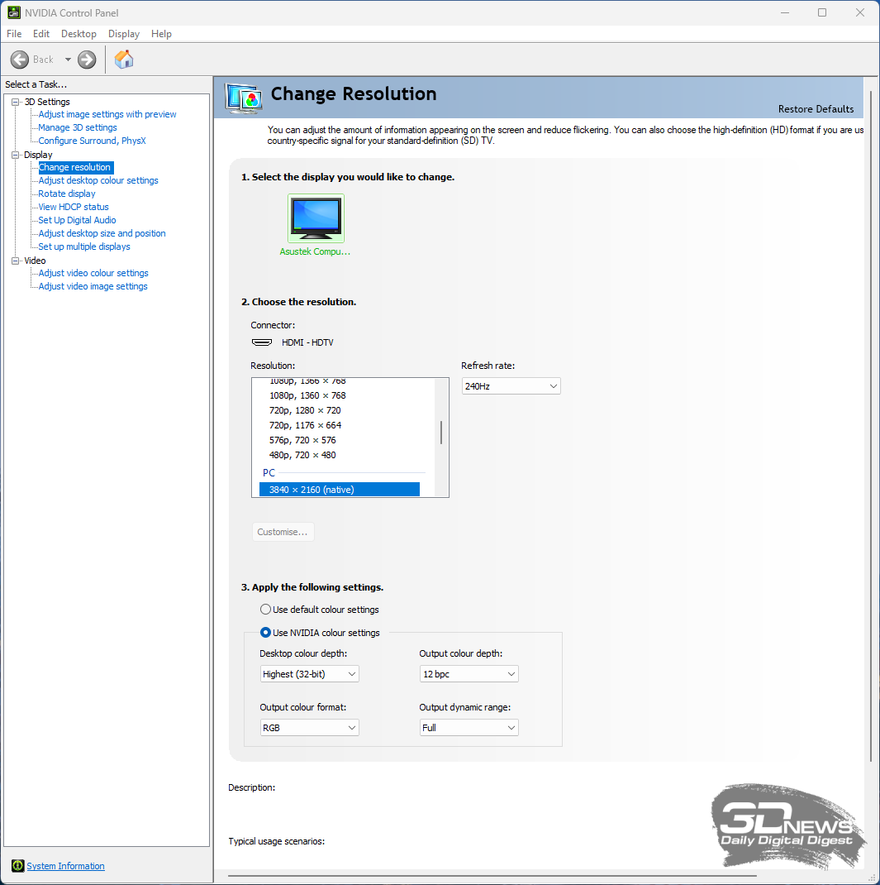
Task: Open the Refresh rate dropdown
Action: (x=511, y=386)
